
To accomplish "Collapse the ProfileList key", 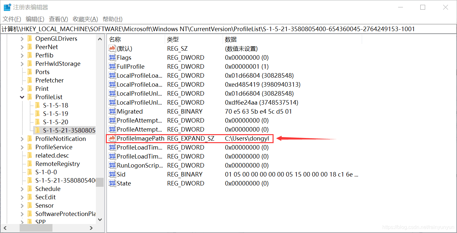I will 22,97.
